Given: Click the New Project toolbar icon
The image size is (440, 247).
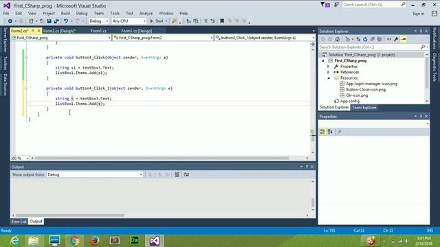Looking at the screenshot, I should pyautogui.click(x=31, y=21).
